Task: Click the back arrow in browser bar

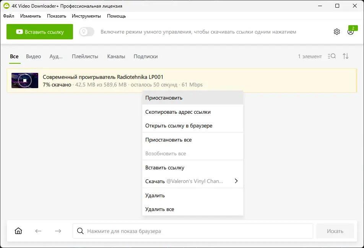Action: click(x=38, y=231)
